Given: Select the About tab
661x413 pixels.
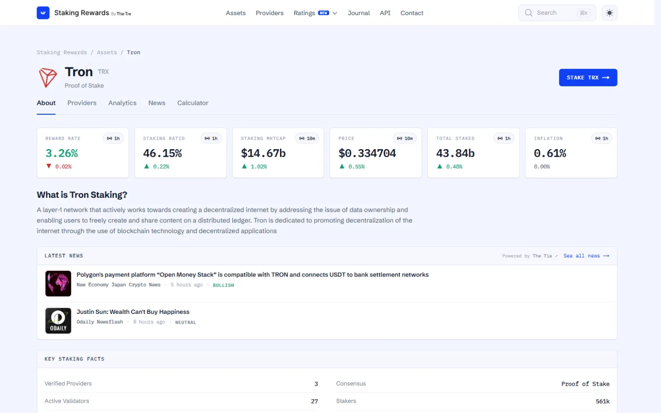Looking at the screenshot, I should 46,103.
